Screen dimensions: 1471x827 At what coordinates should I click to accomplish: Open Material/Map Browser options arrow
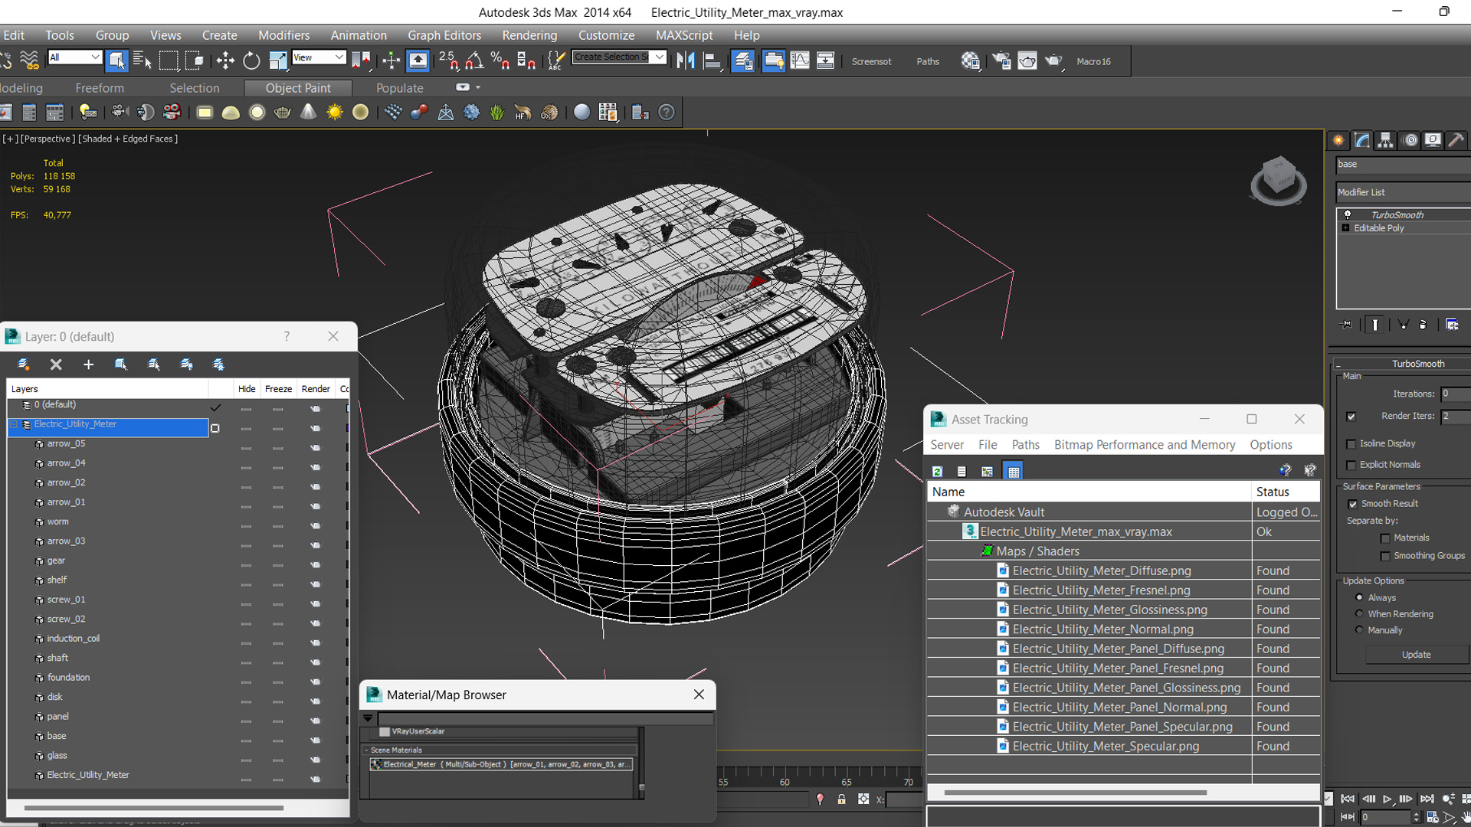click(x=368, y=718)
